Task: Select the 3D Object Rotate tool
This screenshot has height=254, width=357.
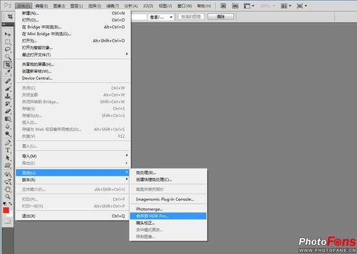Action: point(8,174)
